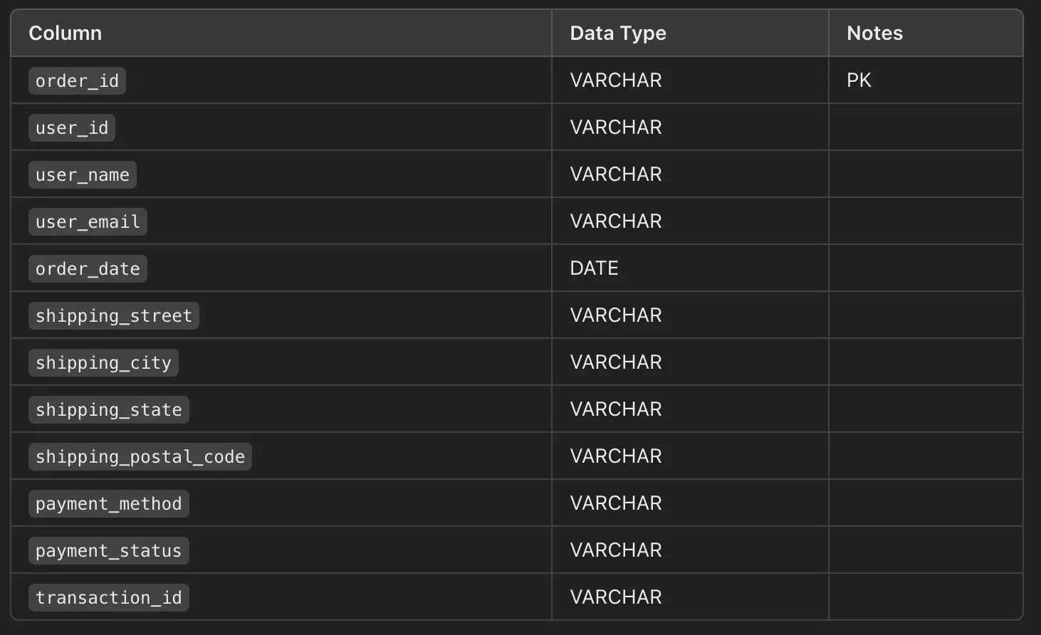Click the DATE data type cell

point(594,268)
